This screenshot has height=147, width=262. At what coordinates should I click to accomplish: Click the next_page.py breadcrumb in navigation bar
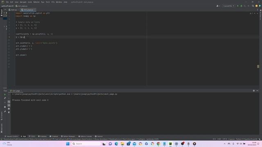(x=21, y=6)
